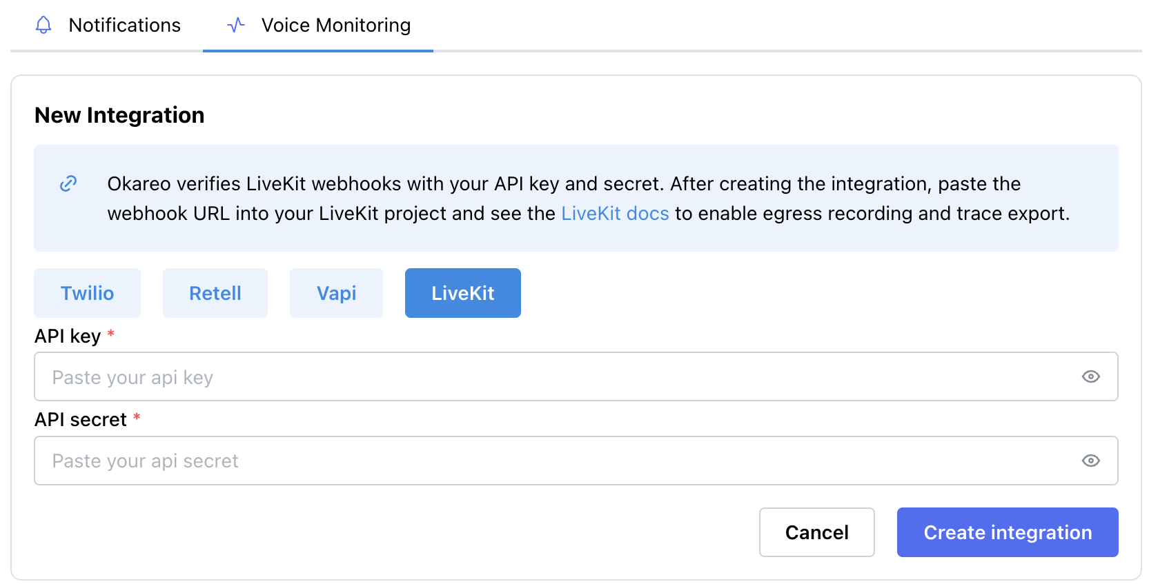The height and width of the screenshot is (584, 1149).
Task: Select the LiveKit provider
Action: [463, 293]
